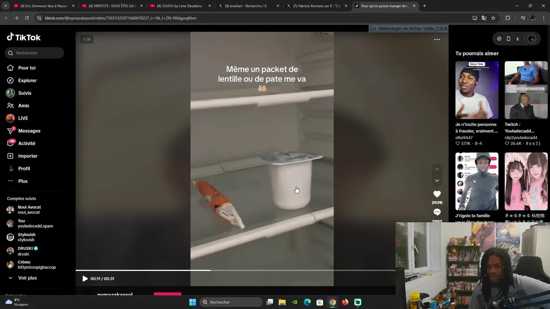Go back in browser history
The width and height of the screenshot is (550, 309).
click(6, 18)
